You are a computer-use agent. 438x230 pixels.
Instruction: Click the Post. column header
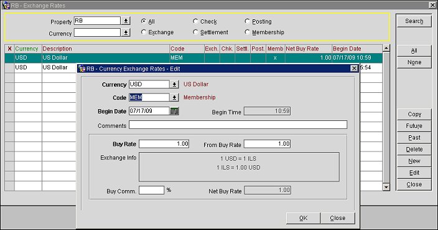tap(258, 49)
